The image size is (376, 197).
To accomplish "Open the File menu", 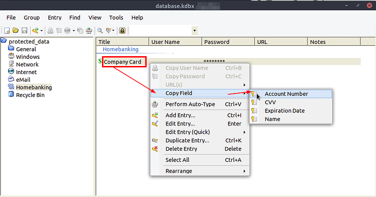I will pyautogui.click(x=11, y=18).
